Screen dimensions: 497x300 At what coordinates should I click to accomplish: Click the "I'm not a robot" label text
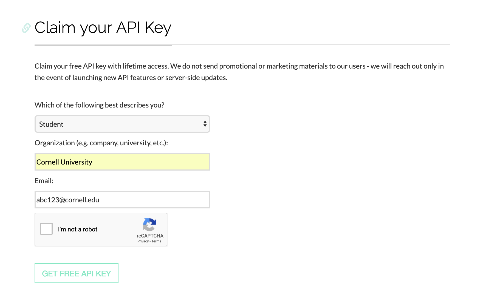tap(78, 229)
